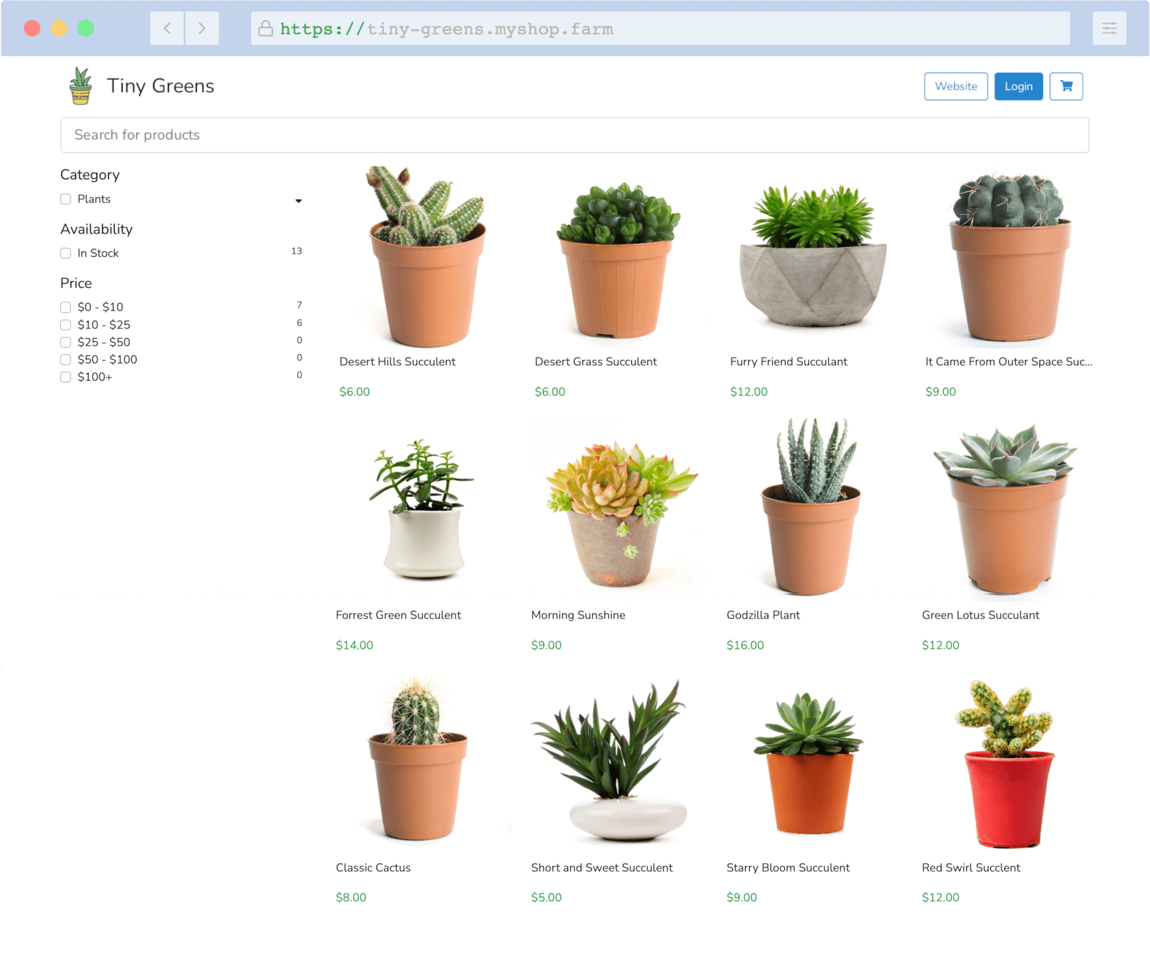Enable the In Stock availability filter
Screen dimensions: 1150x980
coord(66,253)
